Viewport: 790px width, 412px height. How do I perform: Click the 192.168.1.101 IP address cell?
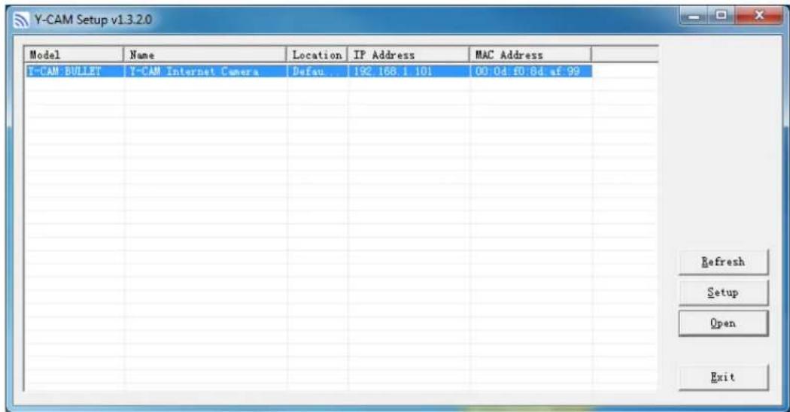pyautogui.click(x=409, y=71)
